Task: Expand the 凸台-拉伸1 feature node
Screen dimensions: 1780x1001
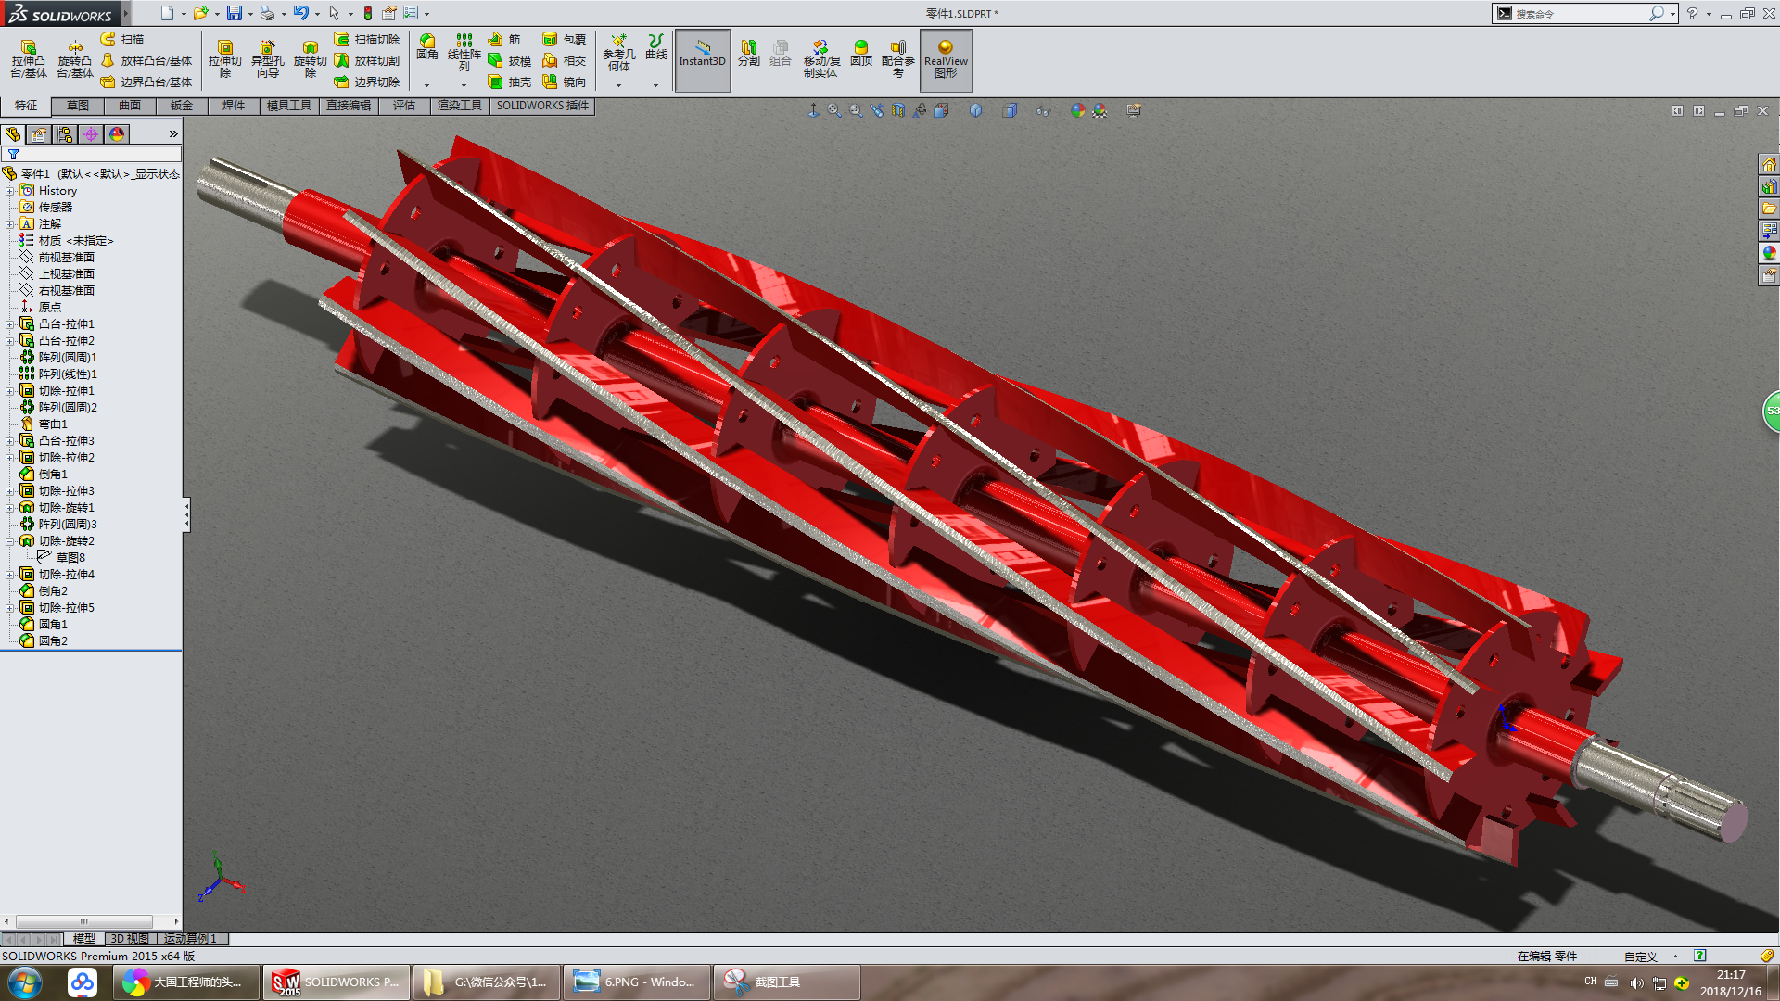Action: [x=10, y=324]
